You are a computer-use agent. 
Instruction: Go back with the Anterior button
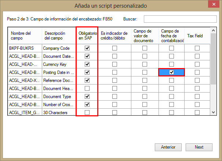168,147
